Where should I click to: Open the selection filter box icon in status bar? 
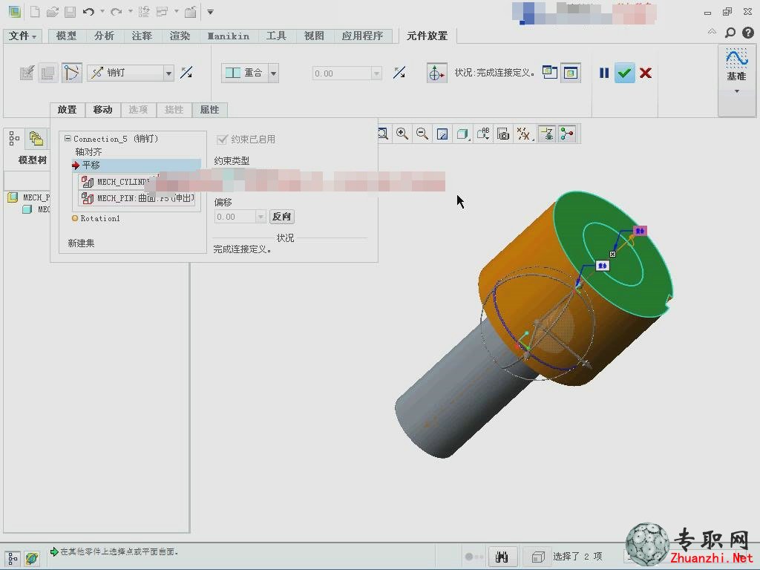tap(538, 557)
